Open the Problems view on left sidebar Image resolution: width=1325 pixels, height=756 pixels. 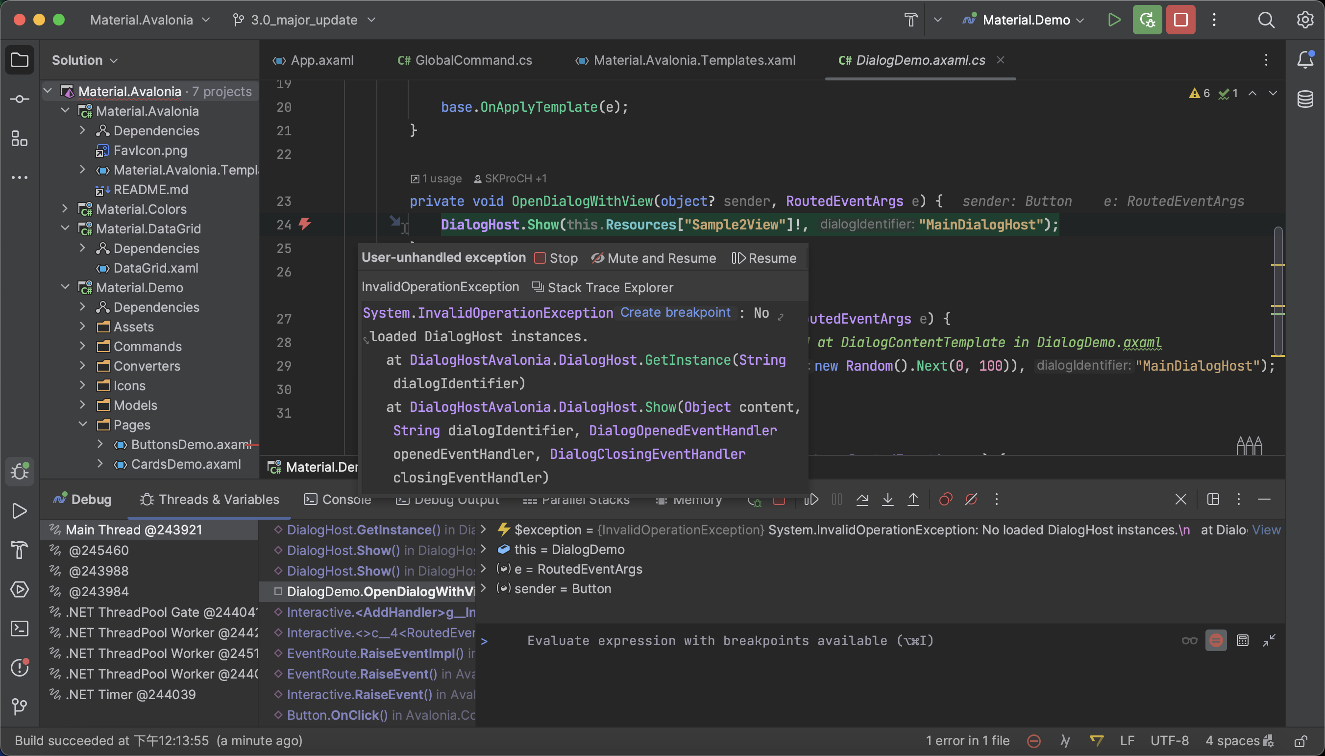coord(19,668)
